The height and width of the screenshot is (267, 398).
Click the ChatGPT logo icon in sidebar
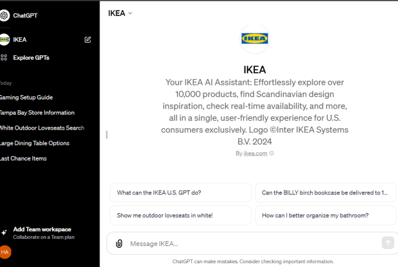tap(4, 15)
